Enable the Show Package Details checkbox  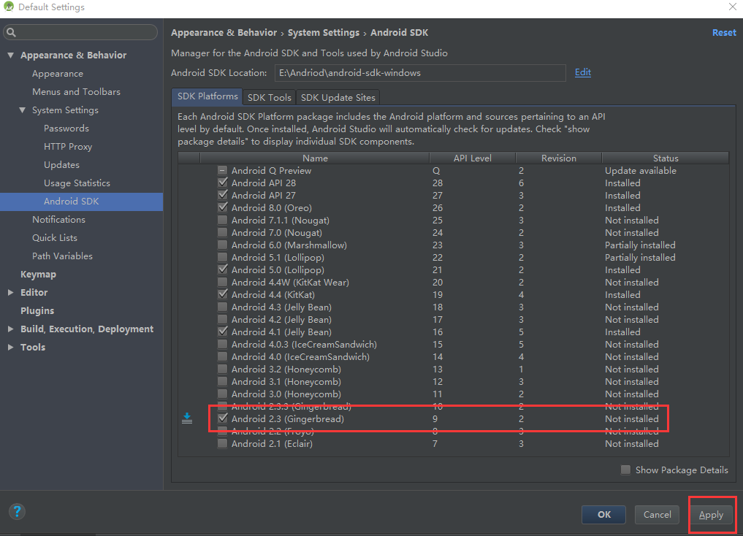[x=626, y=470]
